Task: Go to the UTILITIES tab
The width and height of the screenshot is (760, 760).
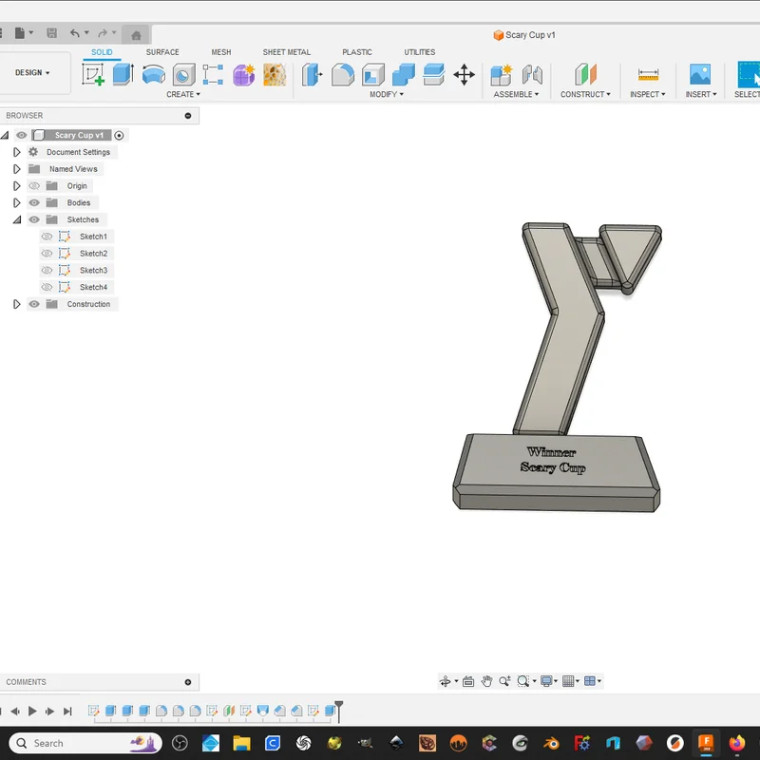Action: point(420,52)
